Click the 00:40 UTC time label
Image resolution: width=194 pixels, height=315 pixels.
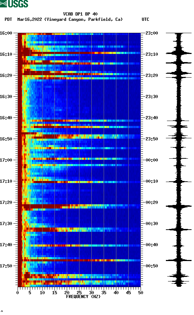(152, 245)
